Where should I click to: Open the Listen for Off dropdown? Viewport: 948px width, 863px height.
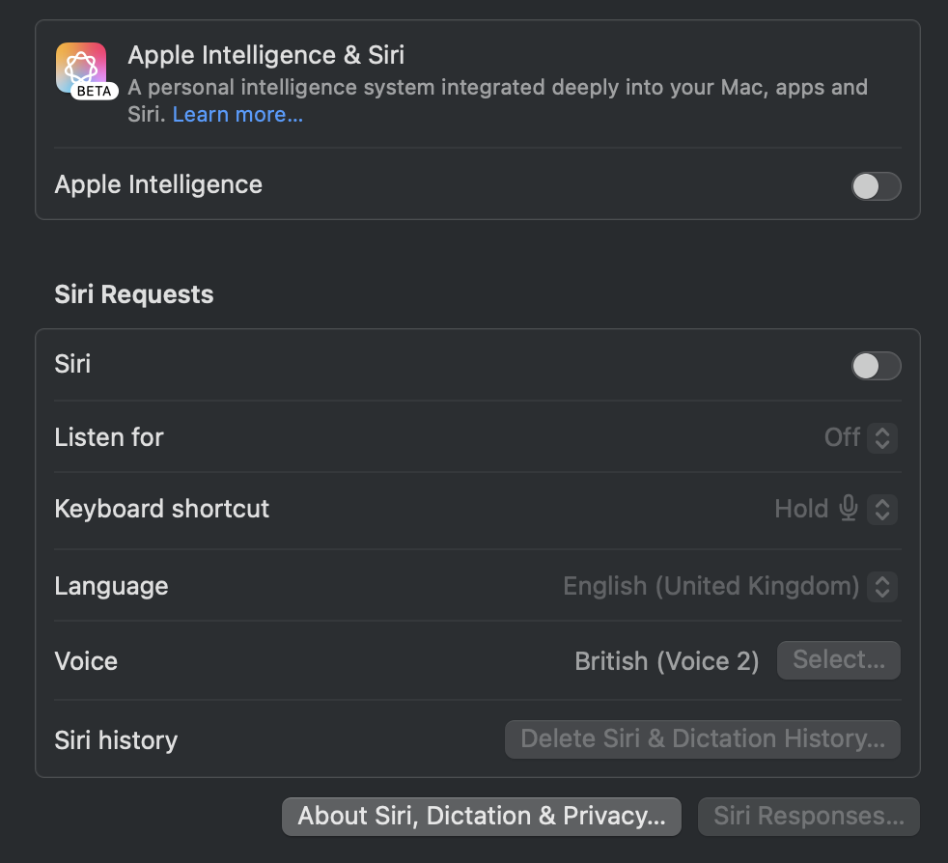860,438
